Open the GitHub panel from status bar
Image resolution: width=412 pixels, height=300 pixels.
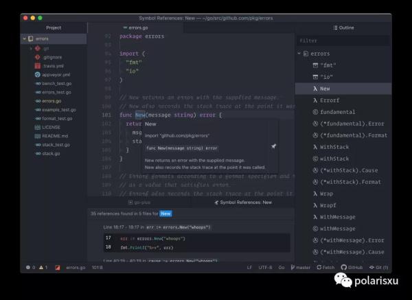[x=352, y=268]
